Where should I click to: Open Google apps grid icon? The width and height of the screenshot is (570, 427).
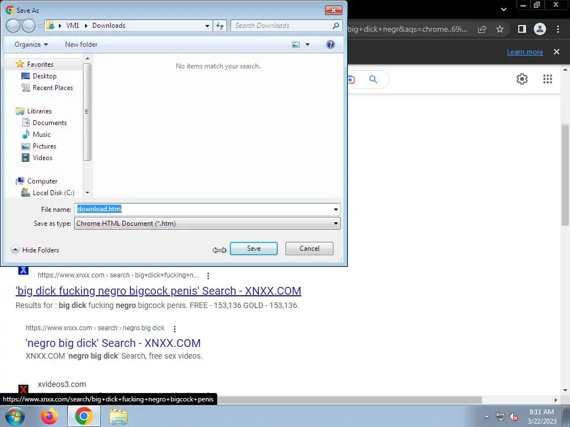click(x=548, y=79)
